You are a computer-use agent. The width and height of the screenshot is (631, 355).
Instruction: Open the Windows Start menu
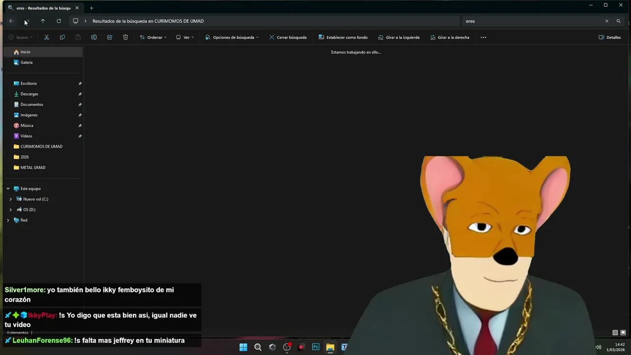click(243, 347)
